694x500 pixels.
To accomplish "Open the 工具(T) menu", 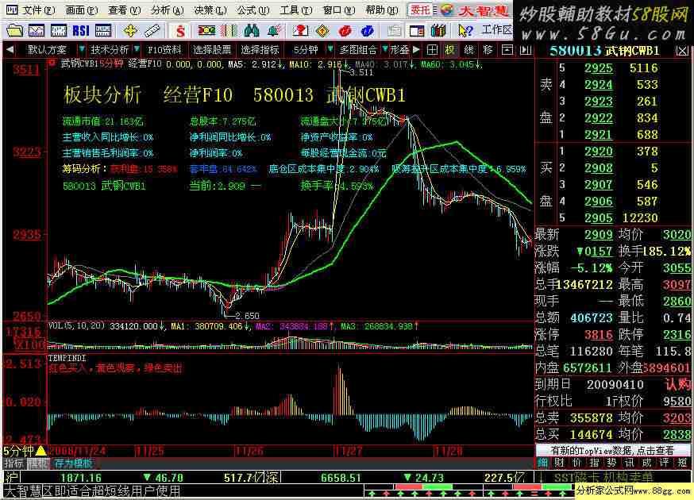I will [296, 10].
